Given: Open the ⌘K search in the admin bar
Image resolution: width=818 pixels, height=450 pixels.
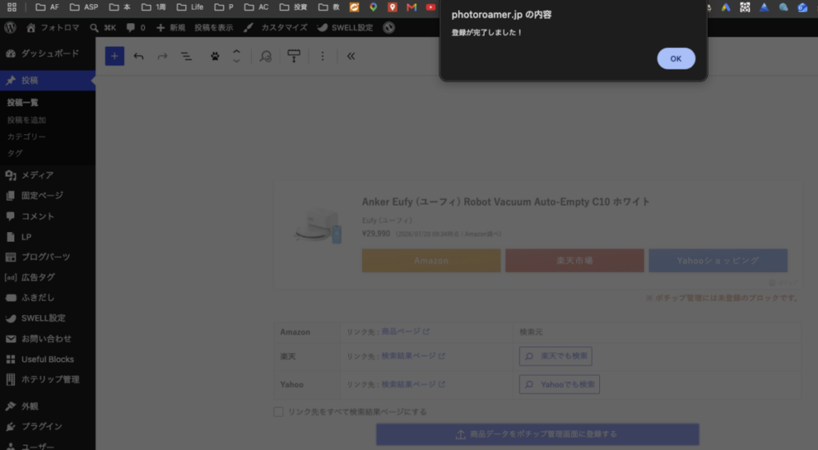Looking at the screenshot, I should [103, 28].
